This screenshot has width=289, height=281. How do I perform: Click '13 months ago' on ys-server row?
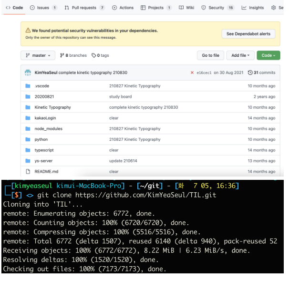261,161
